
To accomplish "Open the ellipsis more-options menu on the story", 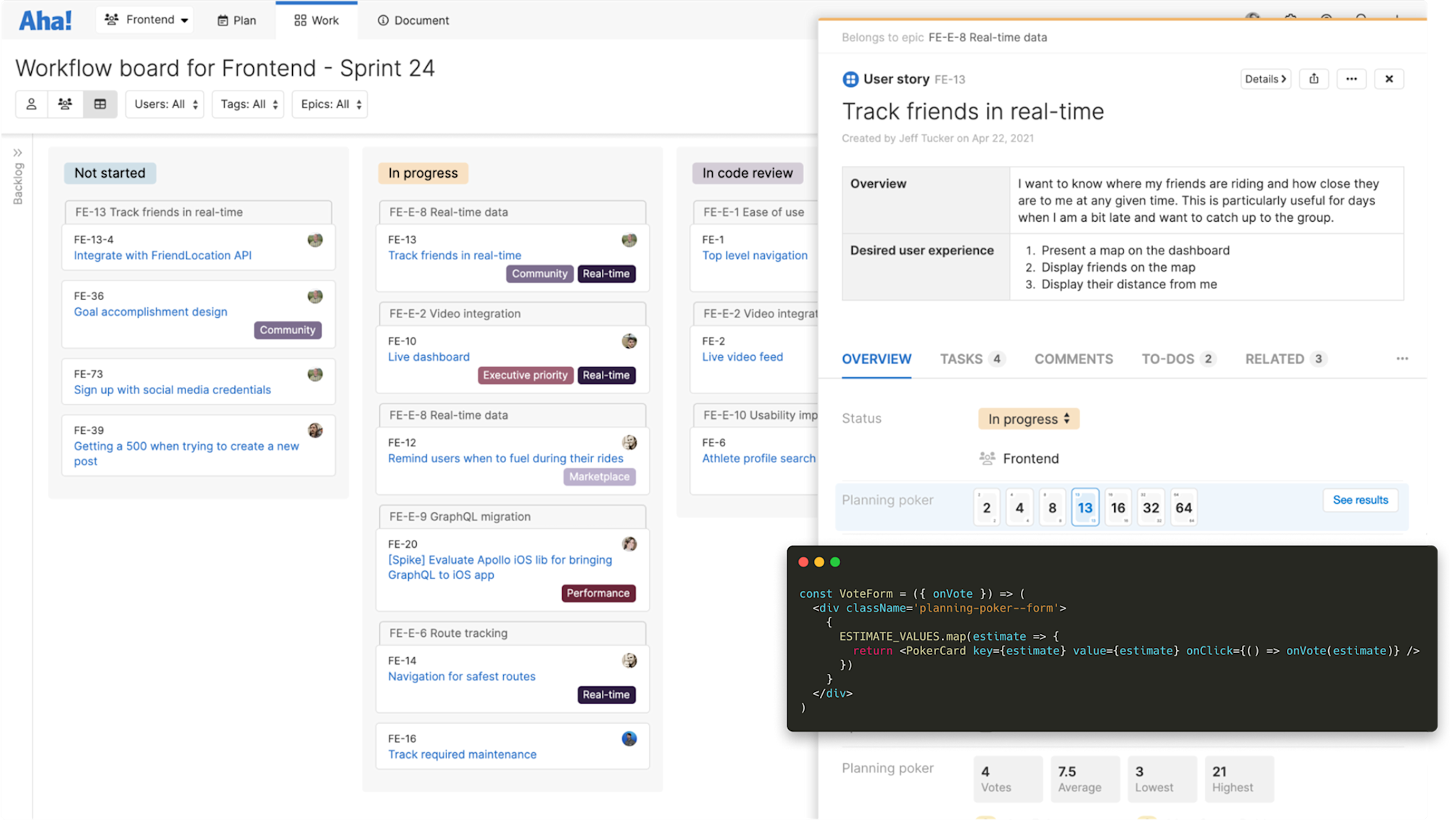I will click(x=1351, y=79).
